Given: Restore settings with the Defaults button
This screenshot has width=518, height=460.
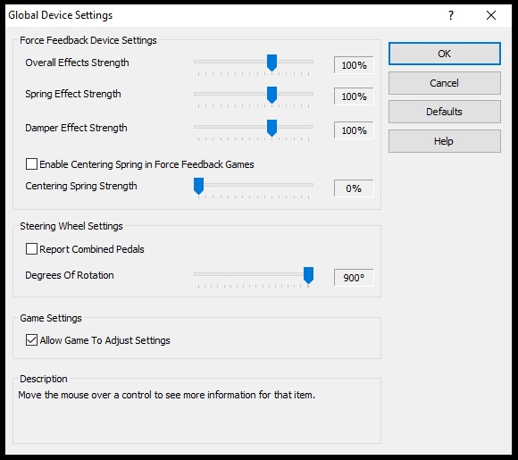Looking at the screenshot, I should click(445, 112).
